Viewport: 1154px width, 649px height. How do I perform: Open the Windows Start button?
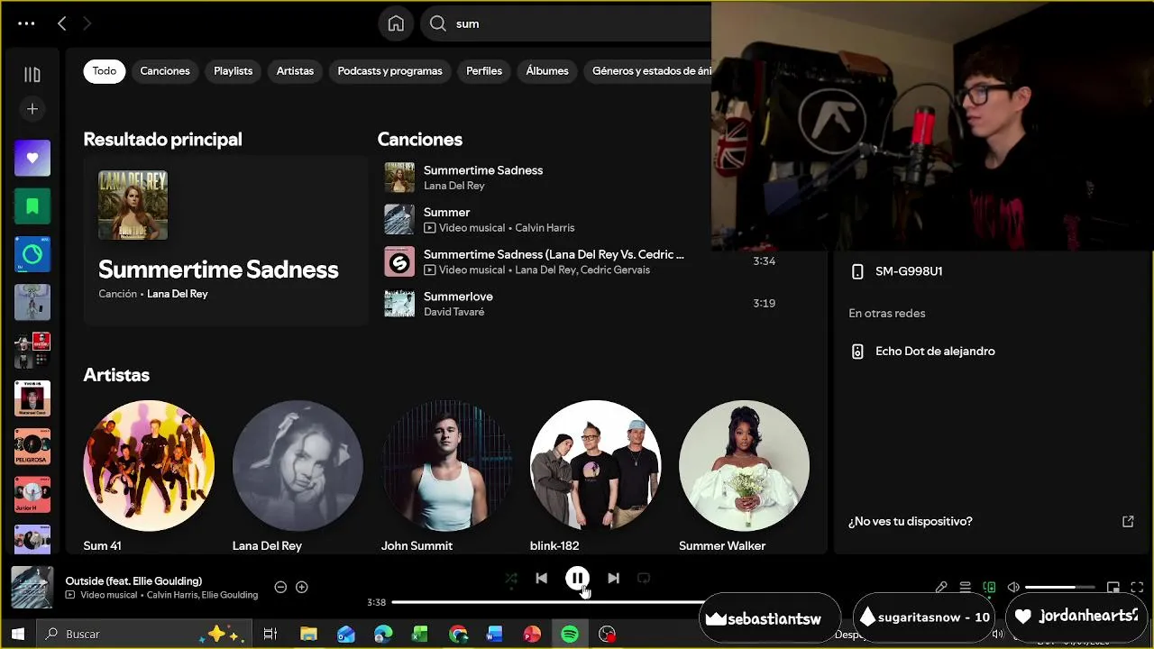click(x=17, y=635)
